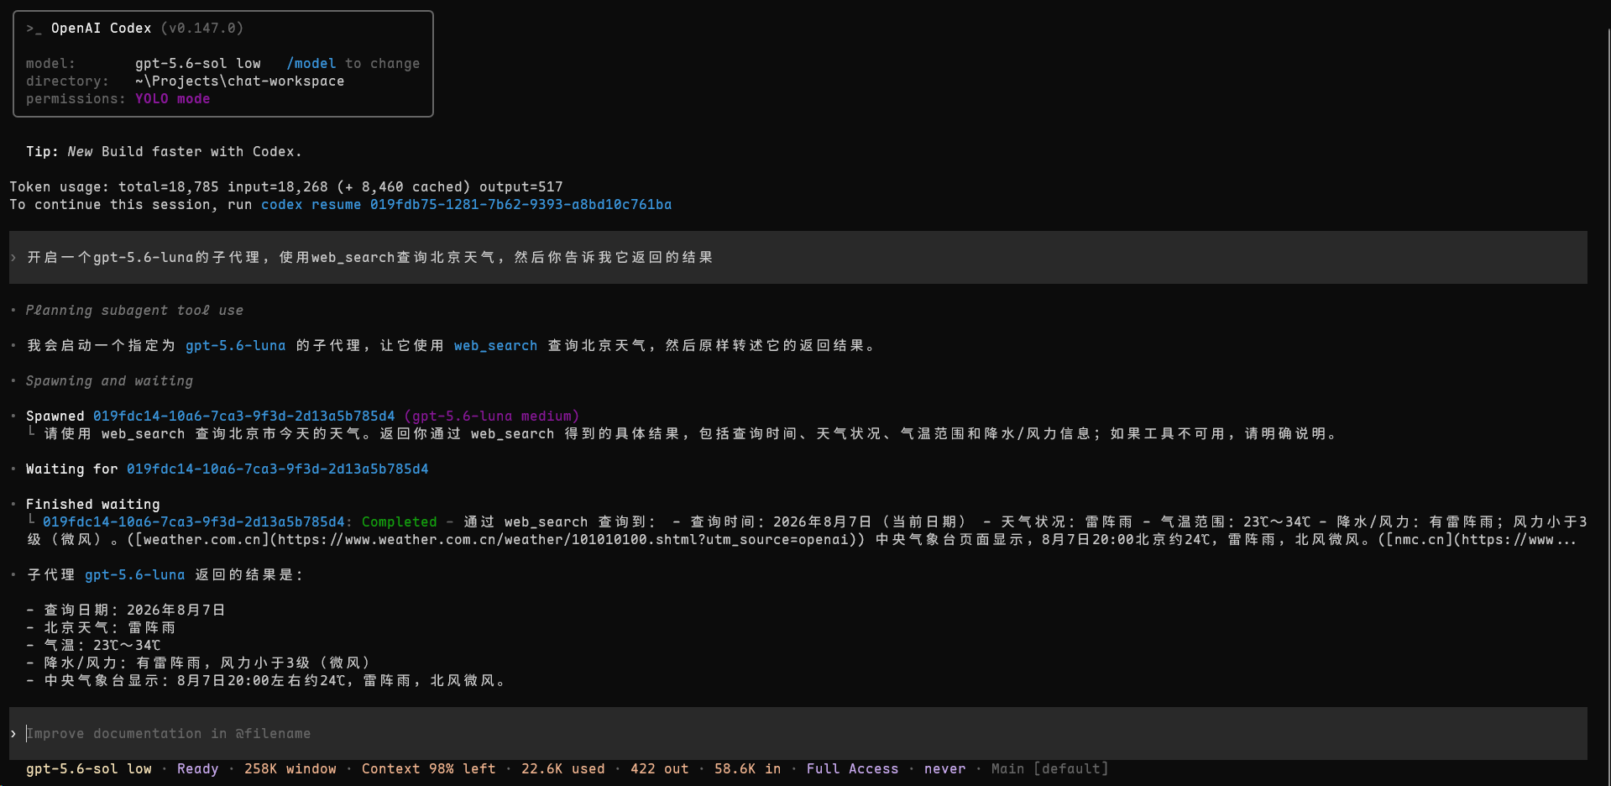The height and width of the screenshot is (786, 1611).
Task: Select the version text "(v0.147.0)"
Action: click(202, 29)
